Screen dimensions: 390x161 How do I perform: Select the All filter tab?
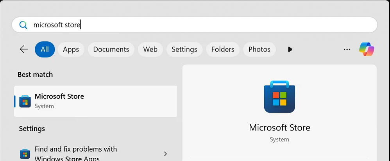45,49
